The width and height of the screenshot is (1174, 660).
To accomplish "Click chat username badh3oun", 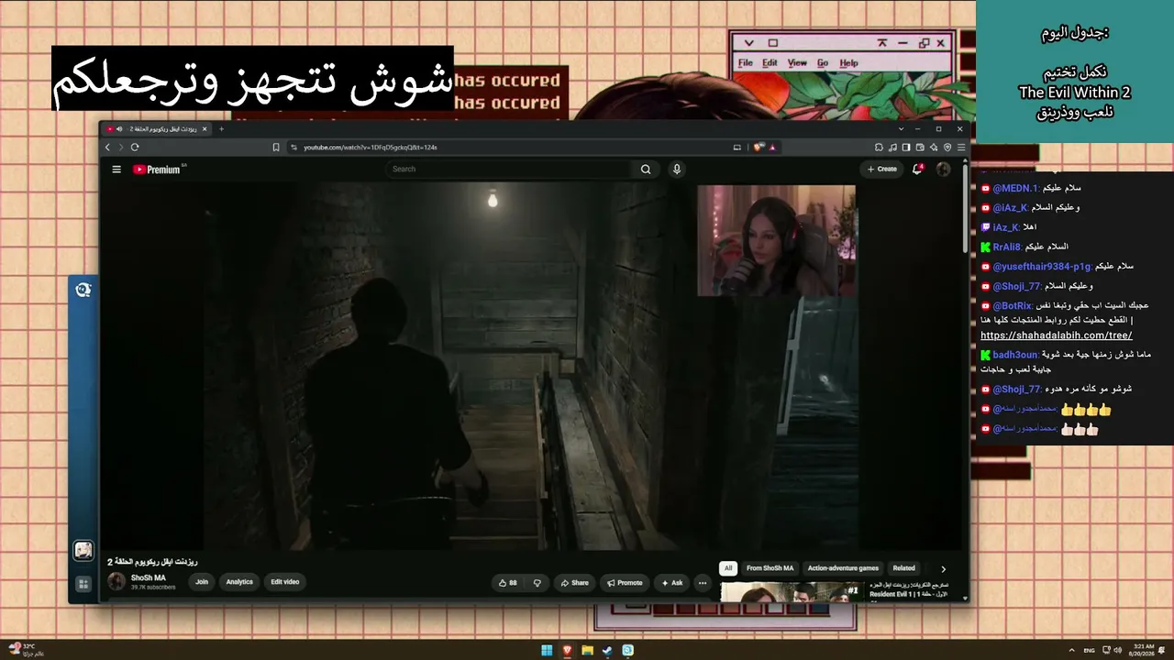I will click(1015, 355).
